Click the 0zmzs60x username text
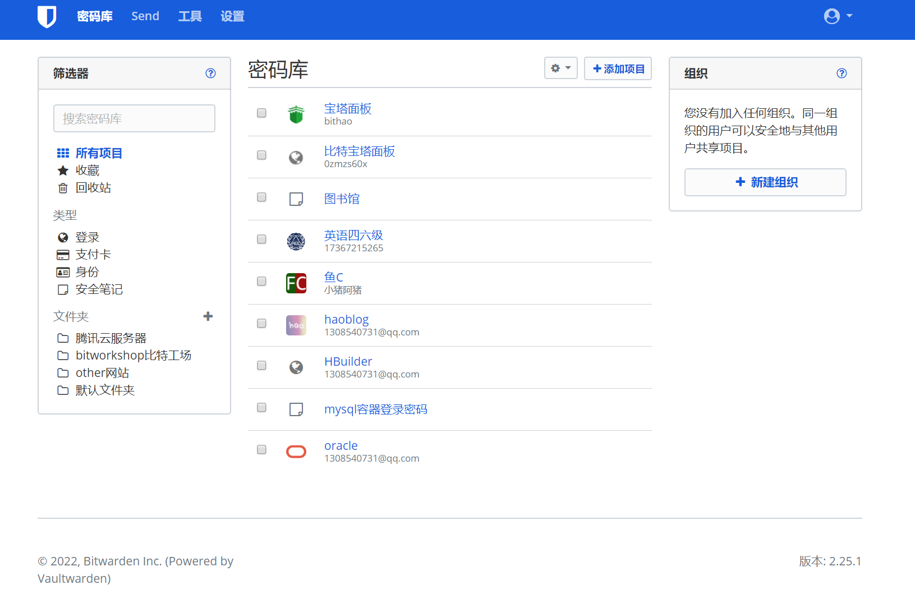 click(x=346, y=164)
